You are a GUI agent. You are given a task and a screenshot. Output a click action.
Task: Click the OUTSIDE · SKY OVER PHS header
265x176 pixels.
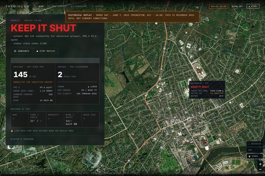(28, 67)
